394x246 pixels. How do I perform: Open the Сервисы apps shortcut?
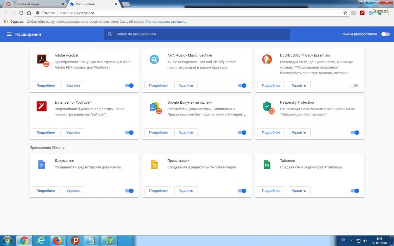[x=13, y=22]
